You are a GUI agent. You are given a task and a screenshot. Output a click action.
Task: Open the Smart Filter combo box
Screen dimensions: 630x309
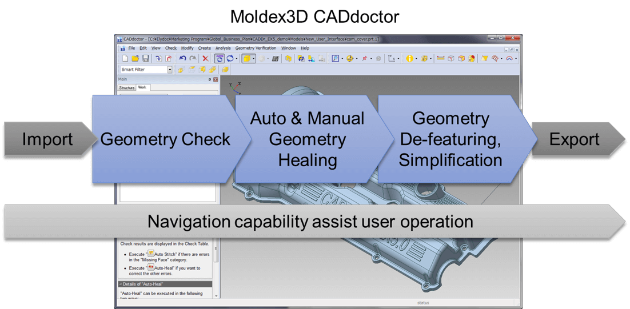point(147,70)
